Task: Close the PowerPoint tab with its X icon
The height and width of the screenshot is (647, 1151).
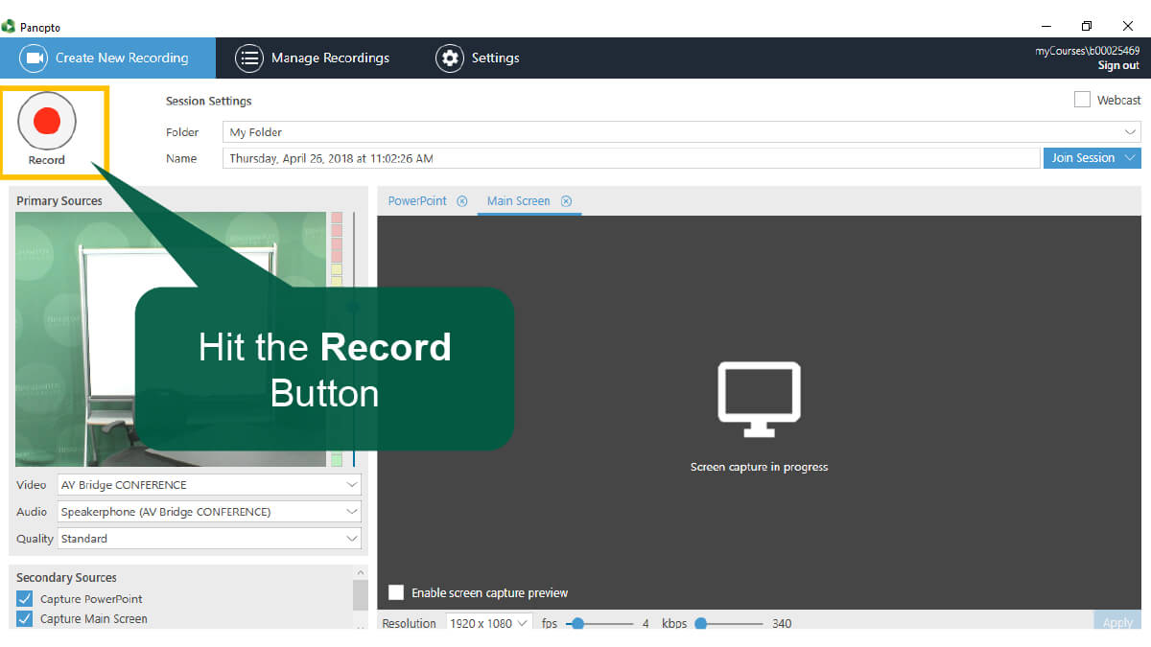Action: [462, 201]
